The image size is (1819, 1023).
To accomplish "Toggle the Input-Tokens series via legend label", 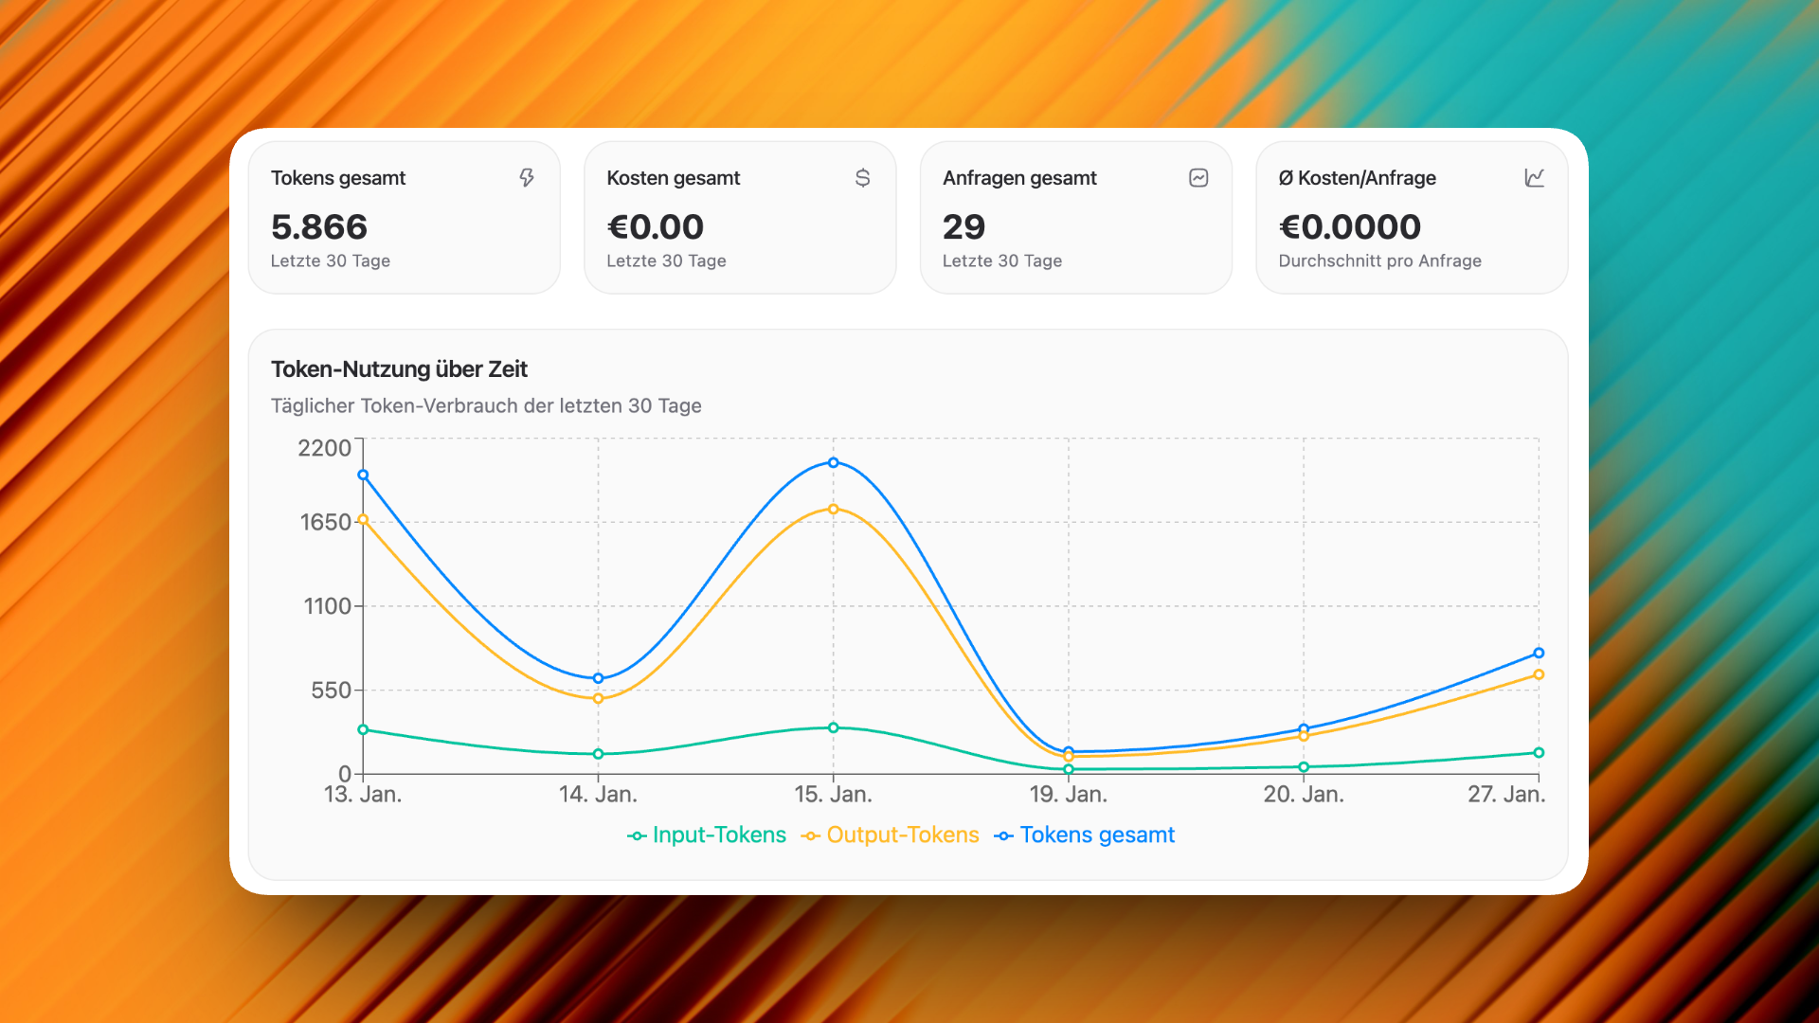I will [x=719, y=835].
